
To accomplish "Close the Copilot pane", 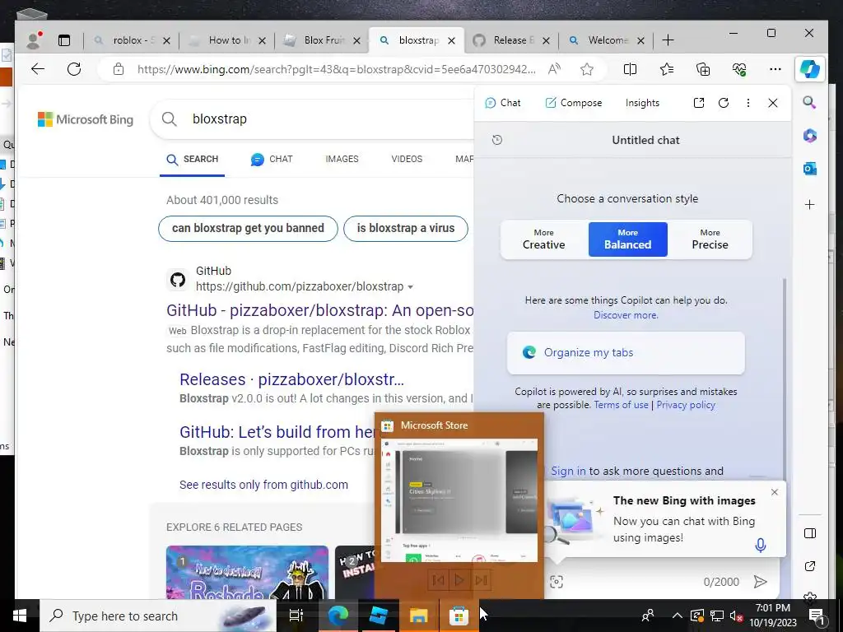I will point(773,103).
